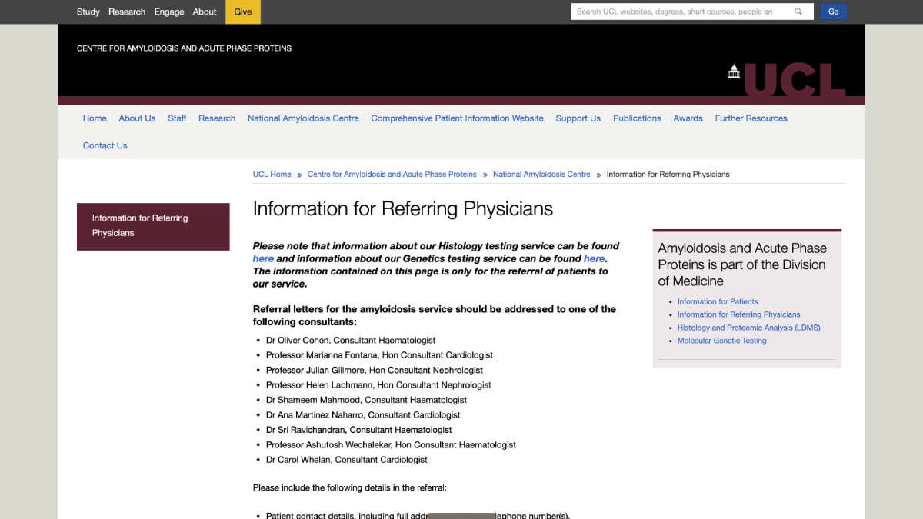Open About Us navigation item
This screenshot has height=519, width=923.
pos(137,118)
